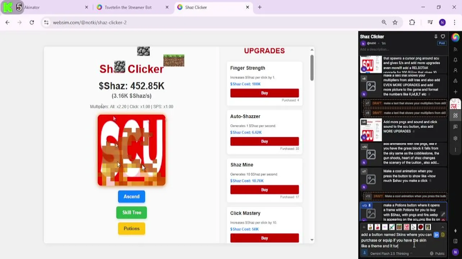Open the media control icon in the toolbar
Viewport: 462px width, 259px height.
(x=430, y=22)
